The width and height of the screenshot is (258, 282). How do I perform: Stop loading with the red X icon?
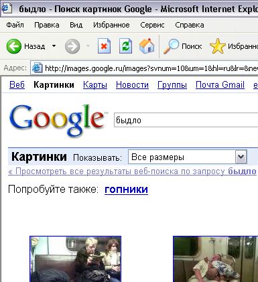(x=104, y=46)
